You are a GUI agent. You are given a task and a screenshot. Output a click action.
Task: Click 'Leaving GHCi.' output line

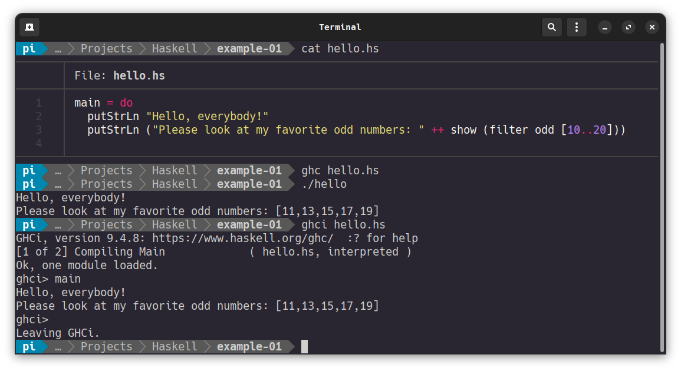click(58, 333)
